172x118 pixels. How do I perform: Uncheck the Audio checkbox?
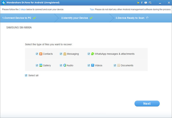(x=61, y=65)
